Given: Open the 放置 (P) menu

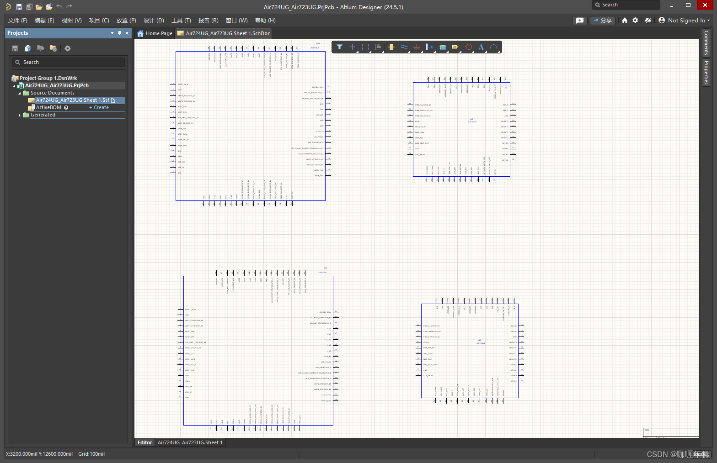Looking at the screenshot, I should point(126,21).
